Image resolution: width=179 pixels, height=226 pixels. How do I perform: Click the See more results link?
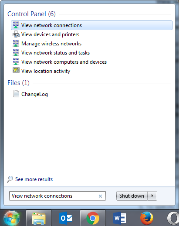coord(34,179)
